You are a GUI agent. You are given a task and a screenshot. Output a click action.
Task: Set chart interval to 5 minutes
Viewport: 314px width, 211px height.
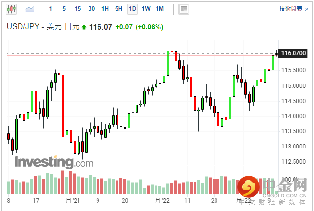coord(64,9)
